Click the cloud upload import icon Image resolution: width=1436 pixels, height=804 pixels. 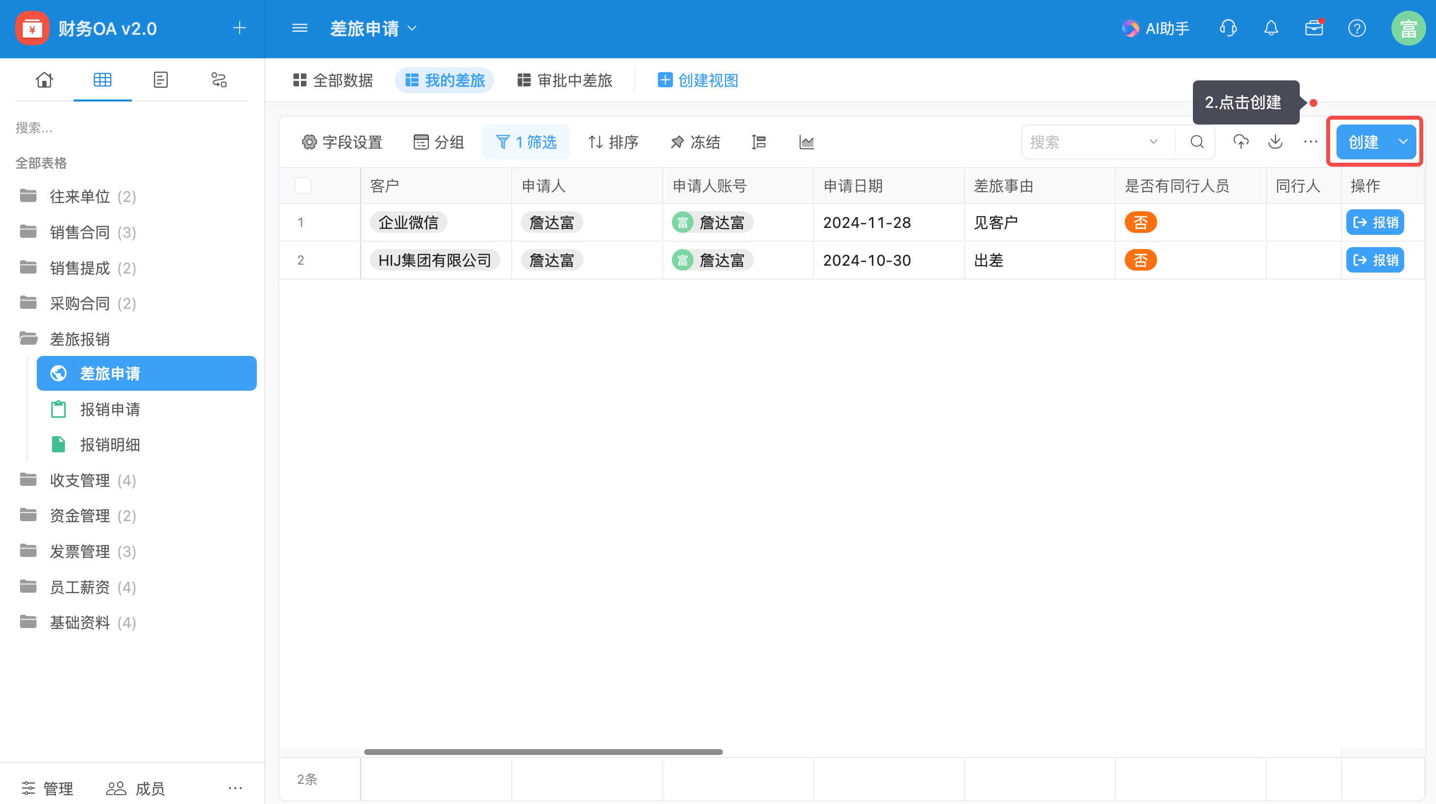(x=1240, y=142)
